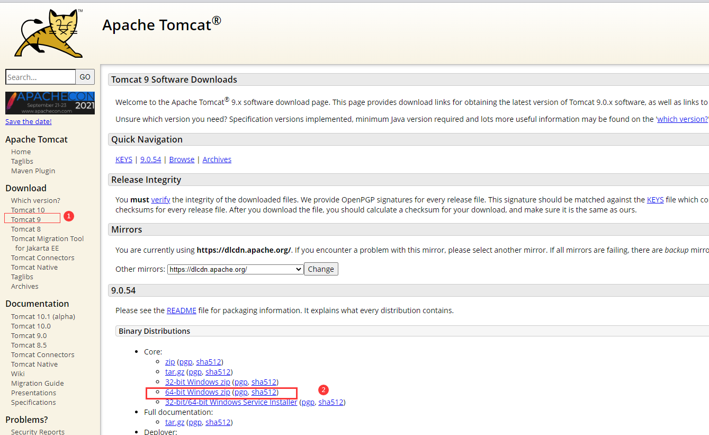Open sha512 for Windows Service Installer
Screen dimensions: 709x435
point(331,402)
